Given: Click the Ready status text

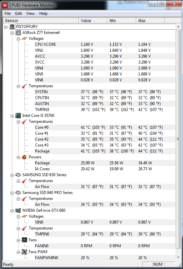Looking at the screenshot, I should [8, 264].
